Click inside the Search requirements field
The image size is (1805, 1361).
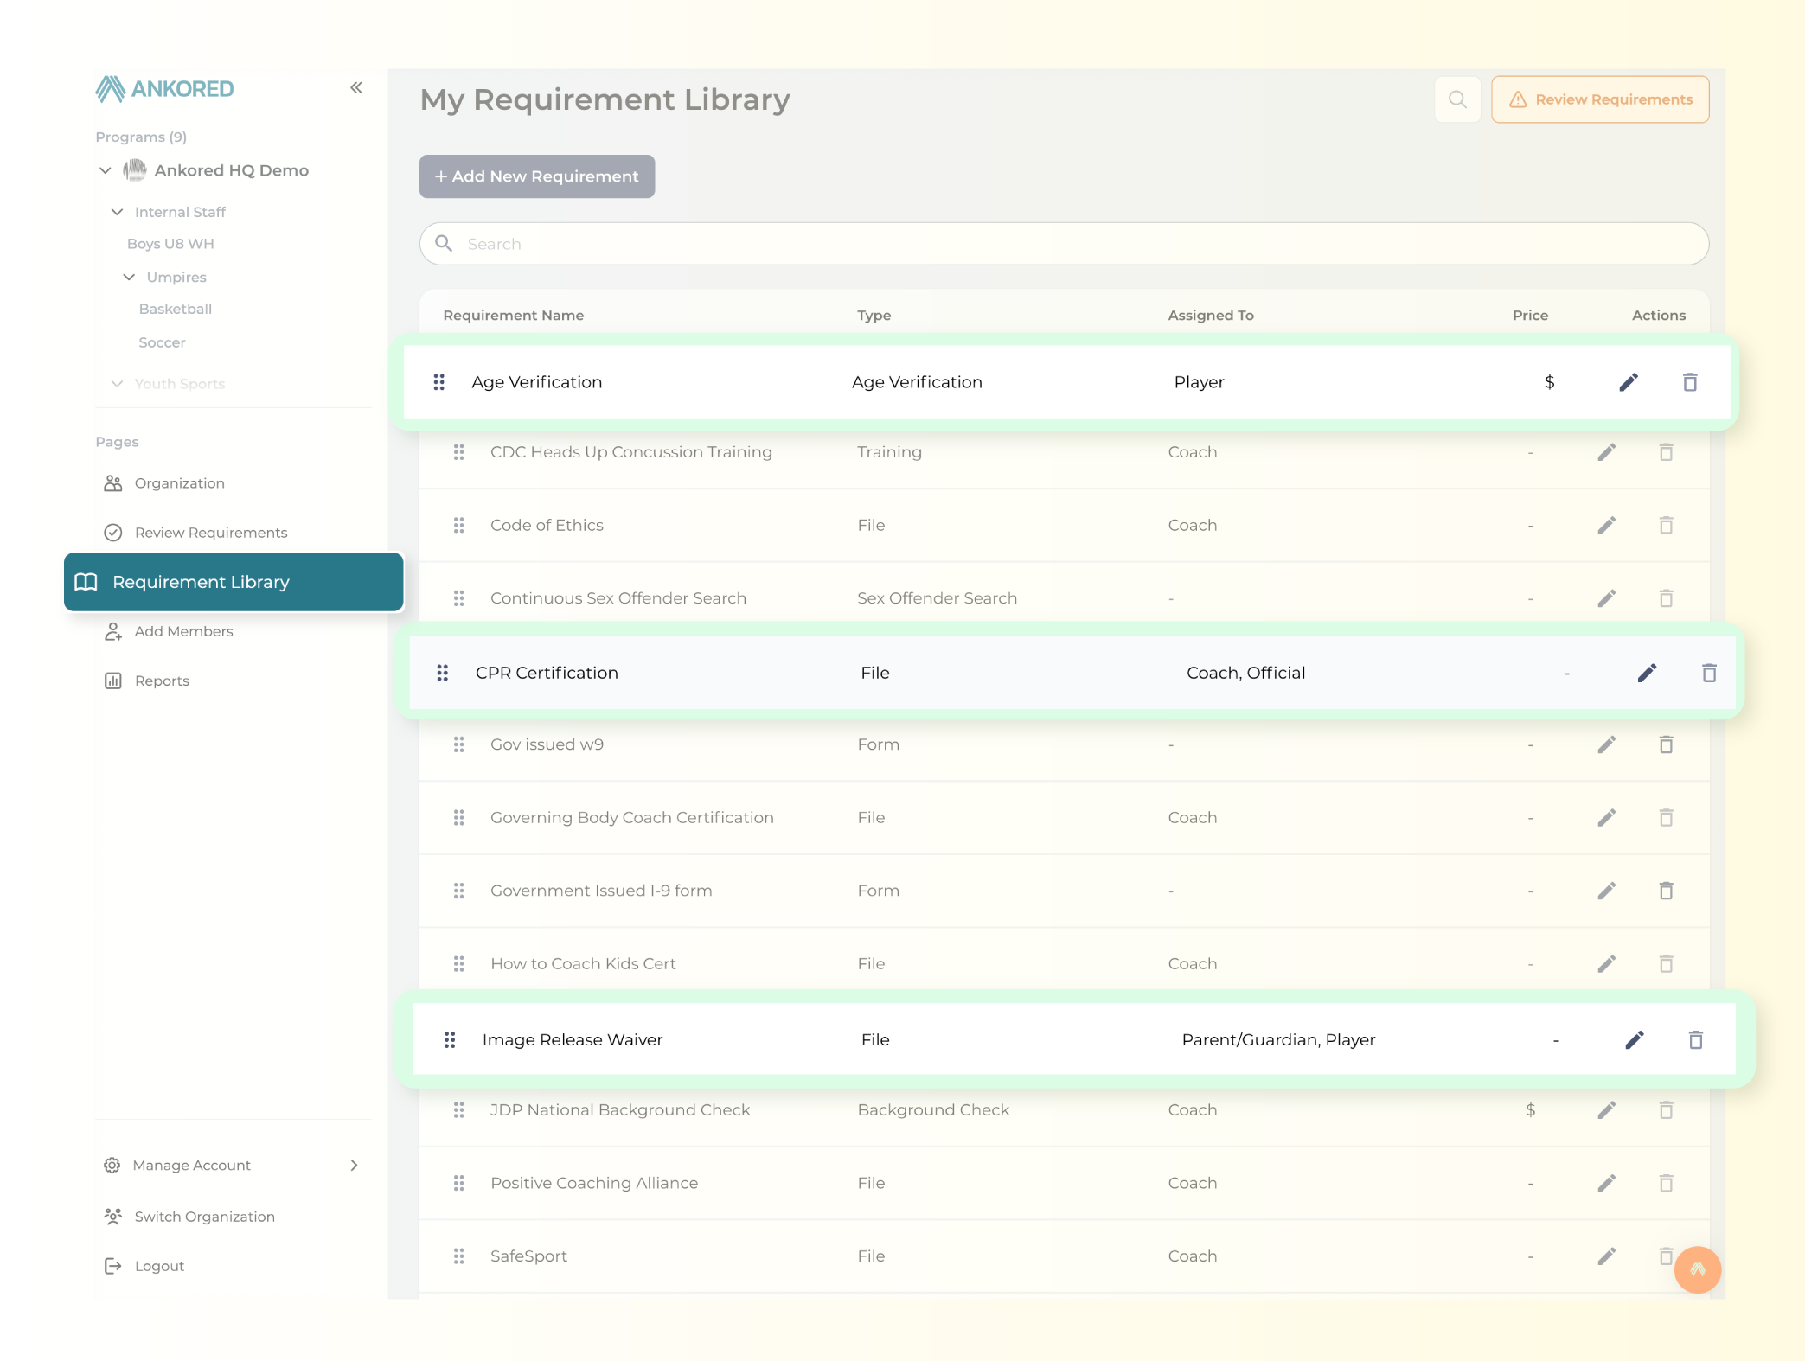(951, 243)
